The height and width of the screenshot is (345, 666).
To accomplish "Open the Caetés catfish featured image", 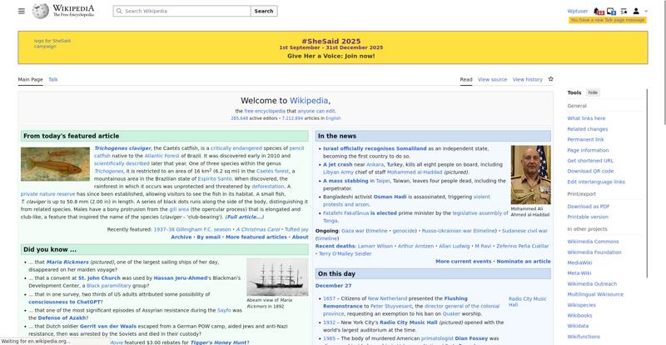I will [55, 165].
